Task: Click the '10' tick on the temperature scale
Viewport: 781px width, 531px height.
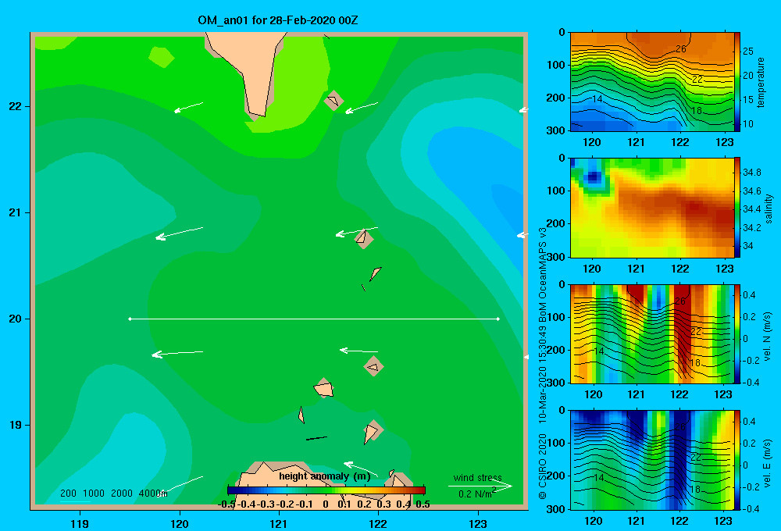Action: (748, 124)
